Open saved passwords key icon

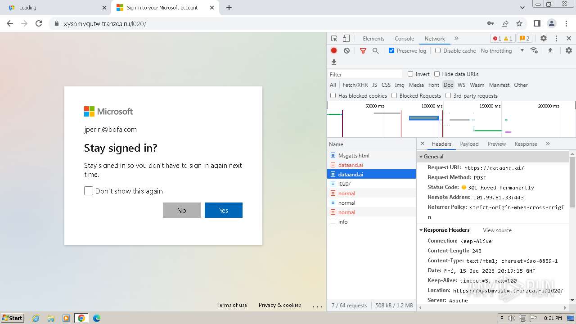click(490, 23)
